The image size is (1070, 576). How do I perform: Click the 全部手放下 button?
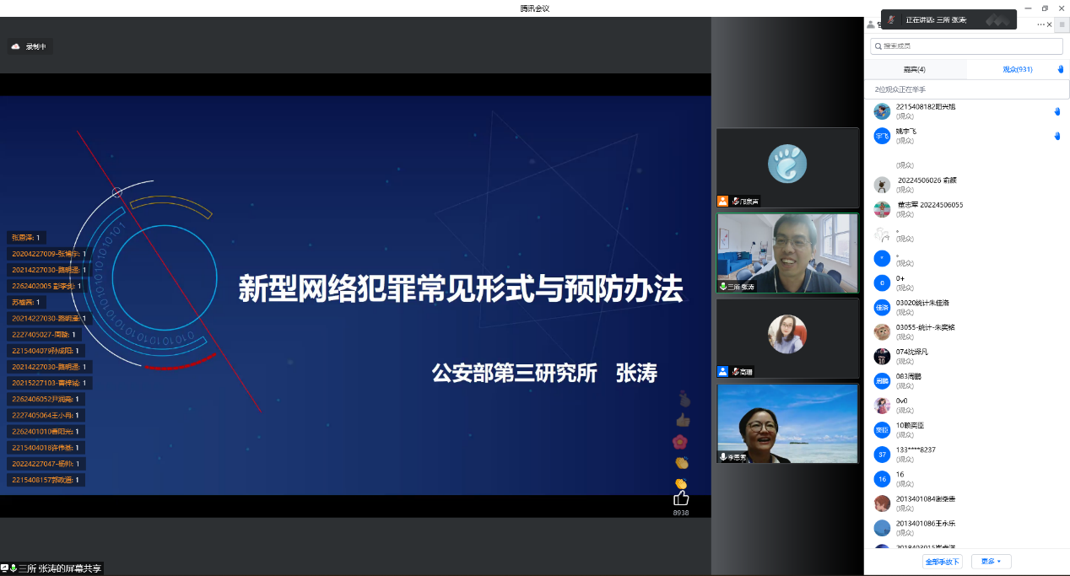[942, 562]
